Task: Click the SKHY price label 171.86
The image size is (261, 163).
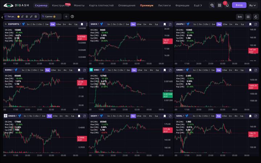Action: [167, 130]
